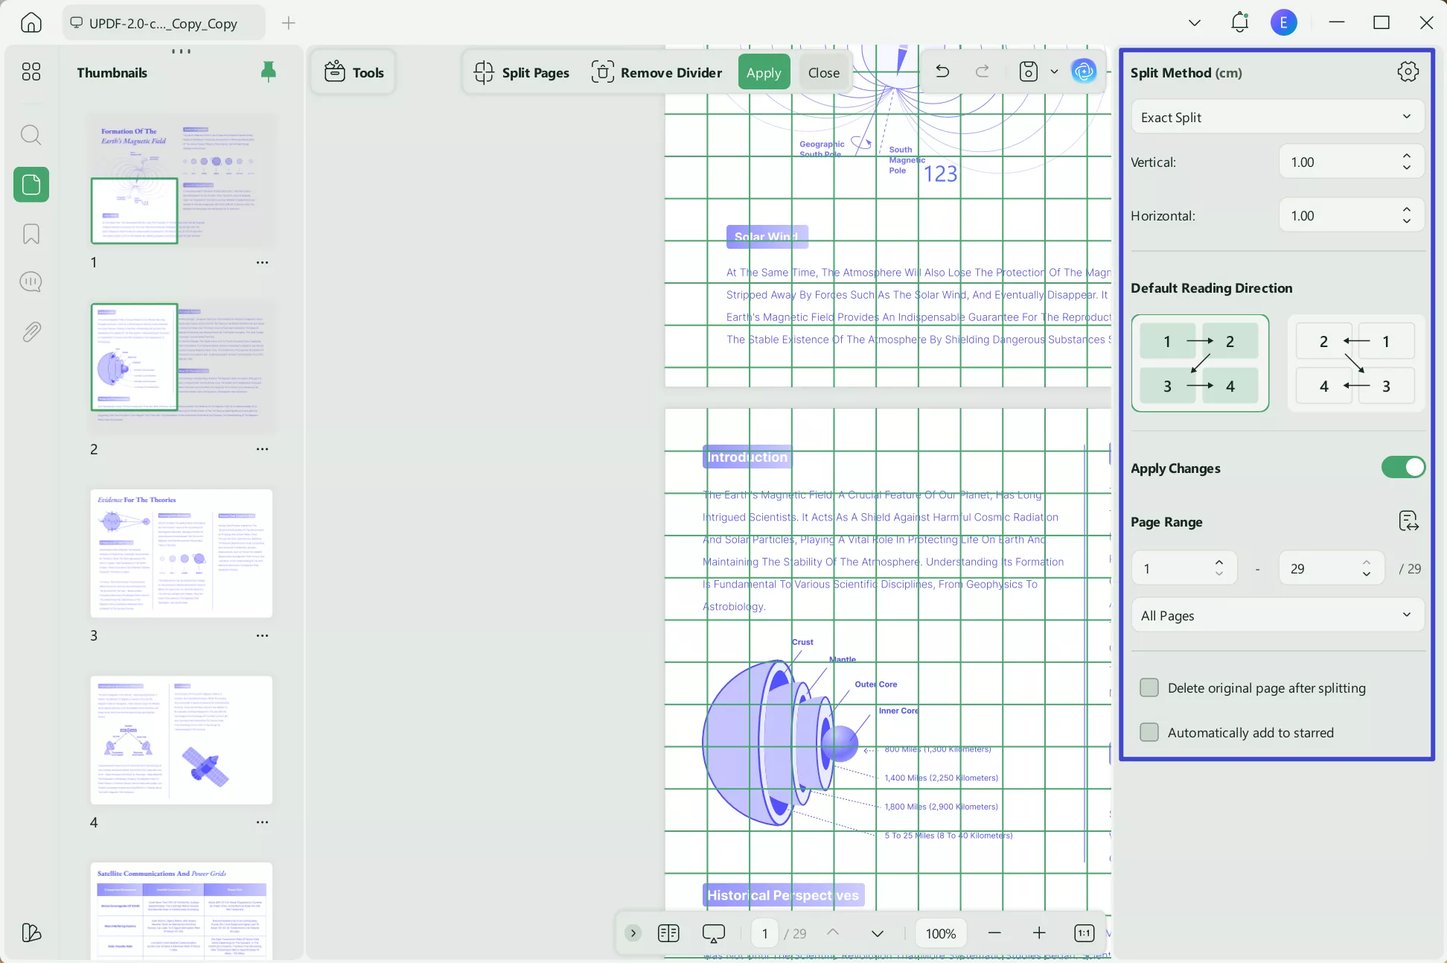Click the notification bell icon
The height and width of the screenshot is (963, 1447).
click(x=1239, y=22)
